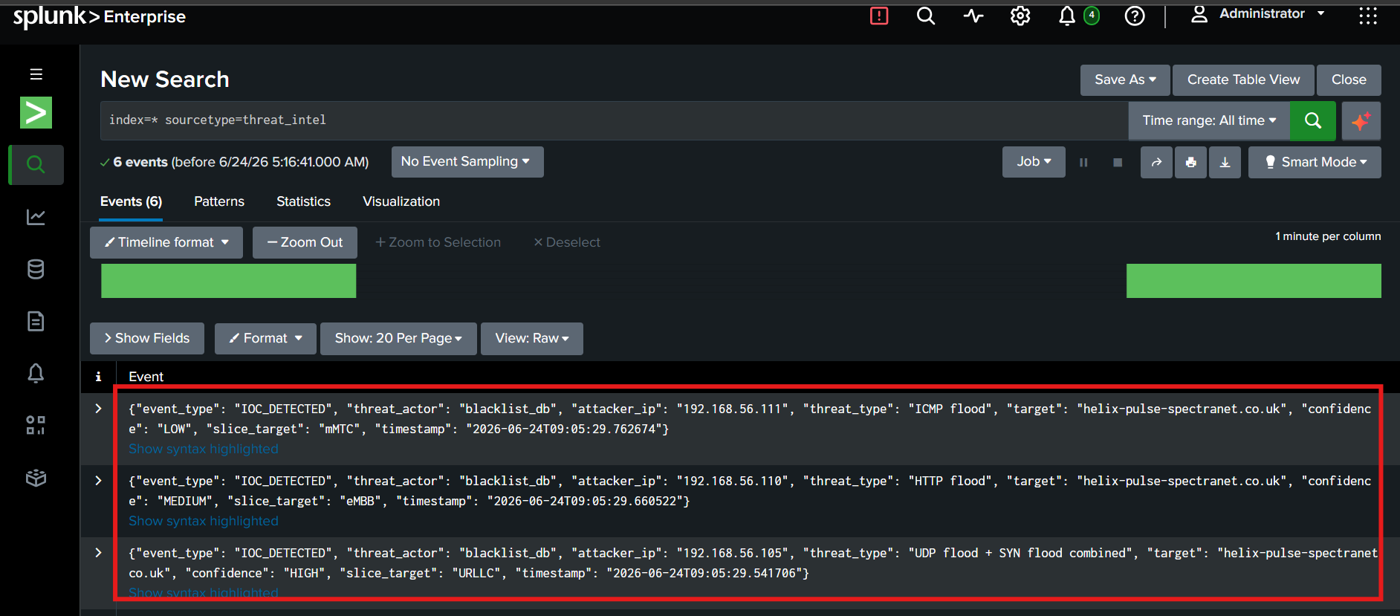Viewport: 1400px width, 616px height.
Task: Expand the event with attacker_ip 192.168.56.110
Action: (98, 481)
